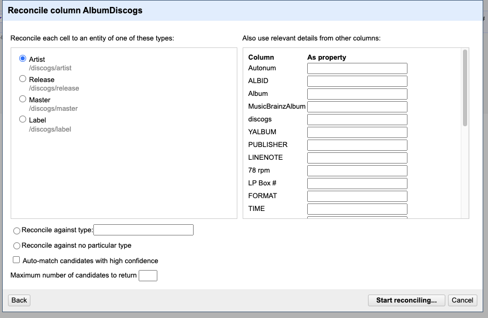Enable Auto-match candidates with high confidence

click(x=16, y=260)
